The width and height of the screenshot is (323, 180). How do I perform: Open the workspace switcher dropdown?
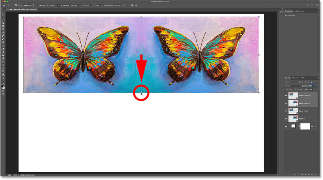[312, 5]
